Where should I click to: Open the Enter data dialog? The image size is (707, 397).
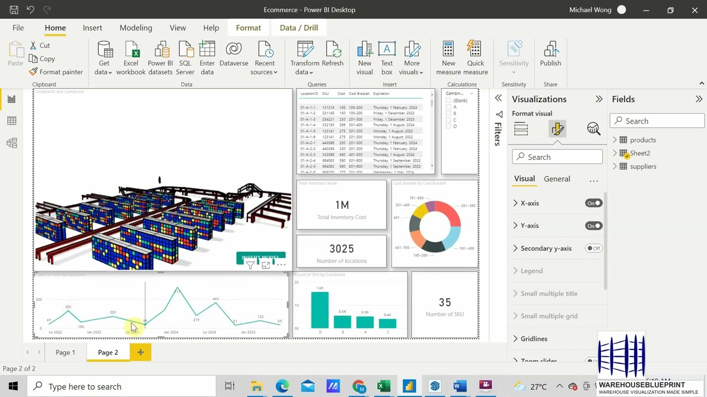pyautogui.click(x=207, y=58)
